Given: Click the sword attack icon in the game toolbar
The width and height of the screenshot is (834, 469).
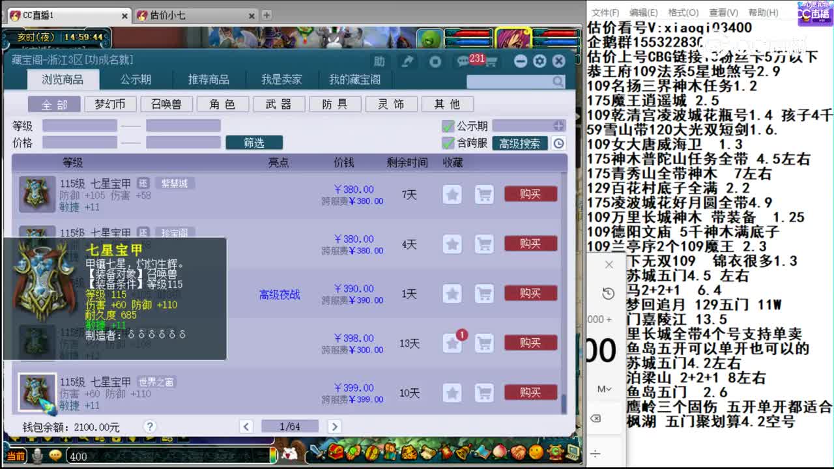Looking at the screenshot, I should [x=317, y=451].
